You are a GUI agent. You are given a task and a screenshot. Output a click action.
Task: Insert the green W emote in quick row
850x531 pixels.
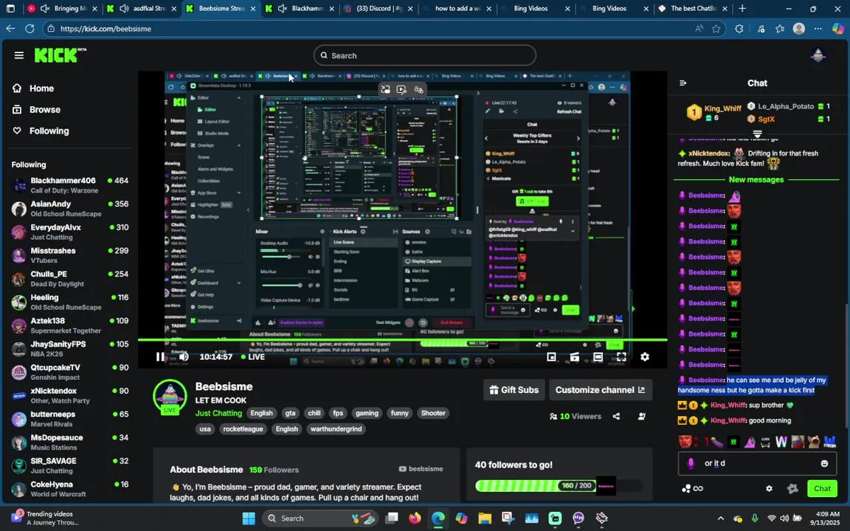pos(733,442)
